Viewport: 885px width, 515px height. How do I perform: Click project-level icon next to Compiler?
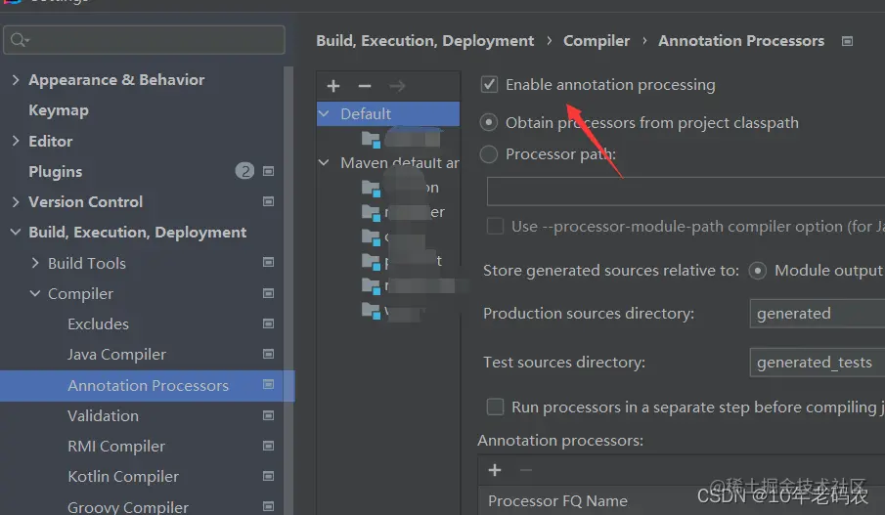[x=269, y=293]
